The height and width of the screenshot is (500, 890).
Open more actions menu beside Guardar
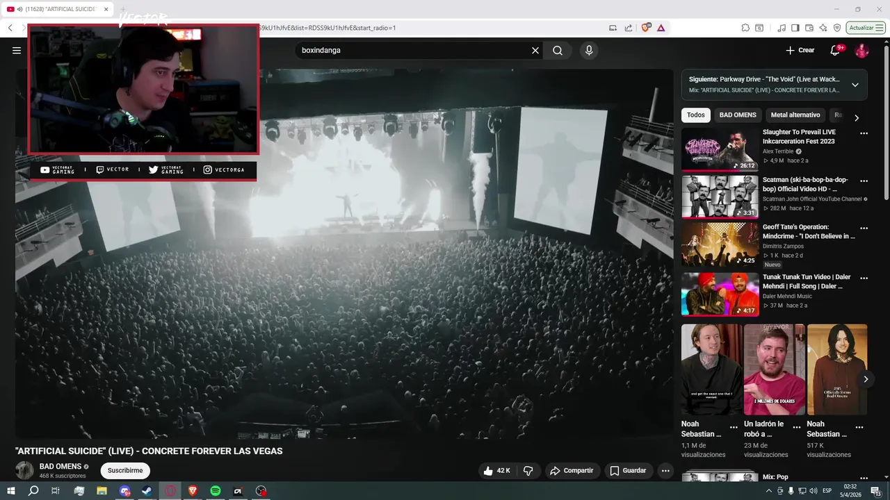coord(665,471)
